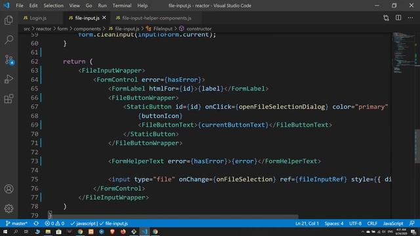The image size is (420, 236).
Task: Click the Ln 21, Col 1 indicator
Action: 307,224
